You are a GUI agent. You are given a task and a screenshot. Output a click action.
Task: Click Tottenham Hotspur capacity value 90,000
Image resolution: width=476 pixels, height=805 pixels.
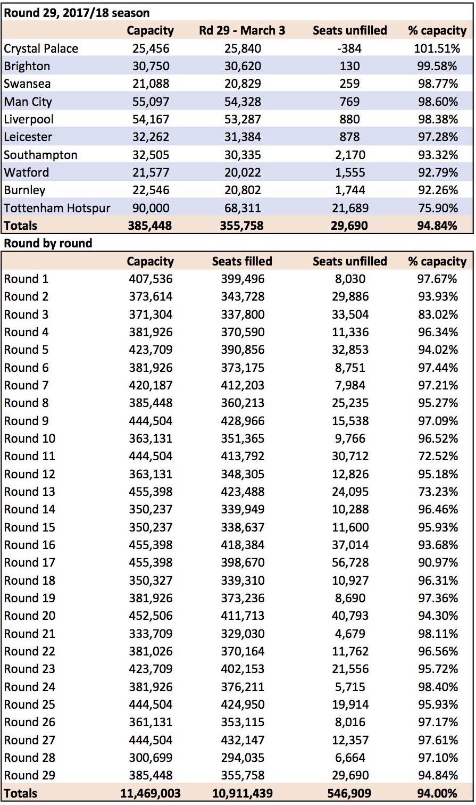click(x=150, y=208)
